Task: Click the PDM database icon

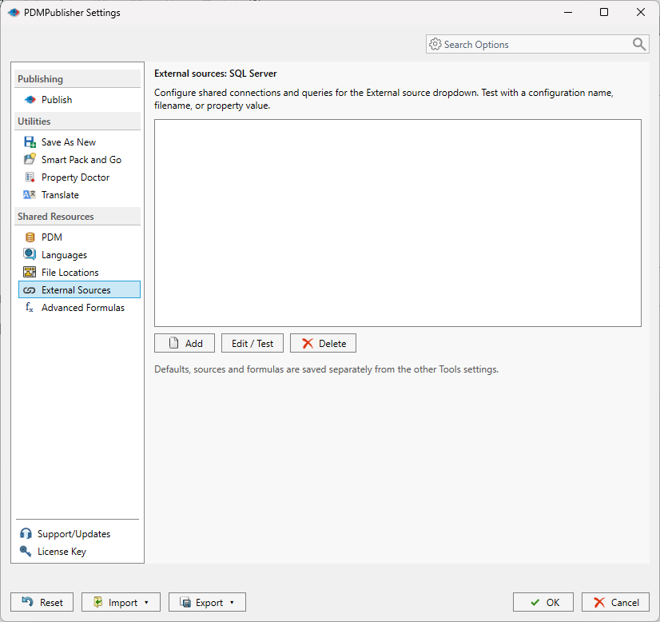Action: 30,237
